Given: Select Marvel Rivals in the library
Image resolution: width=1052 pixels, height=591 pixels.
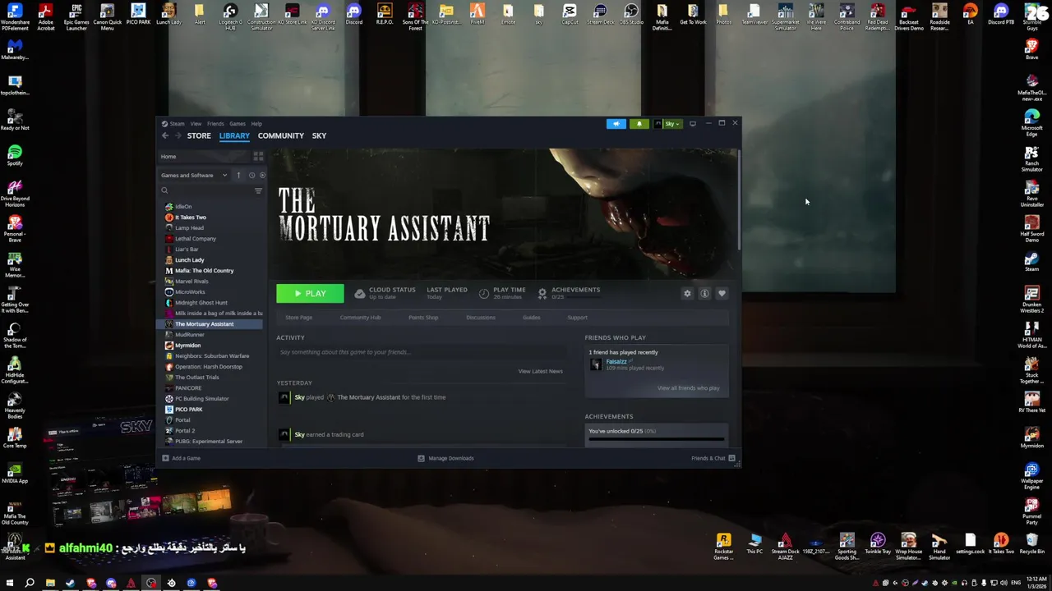Looking at the screenshot, I should pos(191,282).
